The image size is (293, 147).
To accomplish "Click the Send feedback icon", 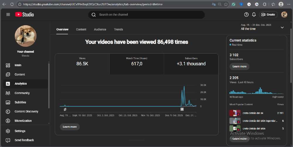I will coord(8,140).
